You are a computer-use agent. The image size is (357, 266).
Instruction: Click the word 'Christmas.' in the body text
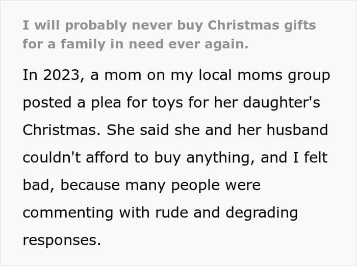pyautogui.click(x=62, y=130)
